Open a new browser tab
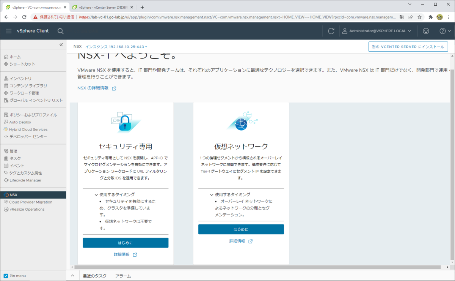Image resolution: width=455 pixels, height=281 pixels. point(142,7)
